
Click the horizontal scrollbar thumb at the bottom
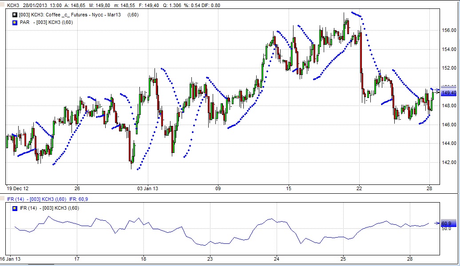click(41, 265)
